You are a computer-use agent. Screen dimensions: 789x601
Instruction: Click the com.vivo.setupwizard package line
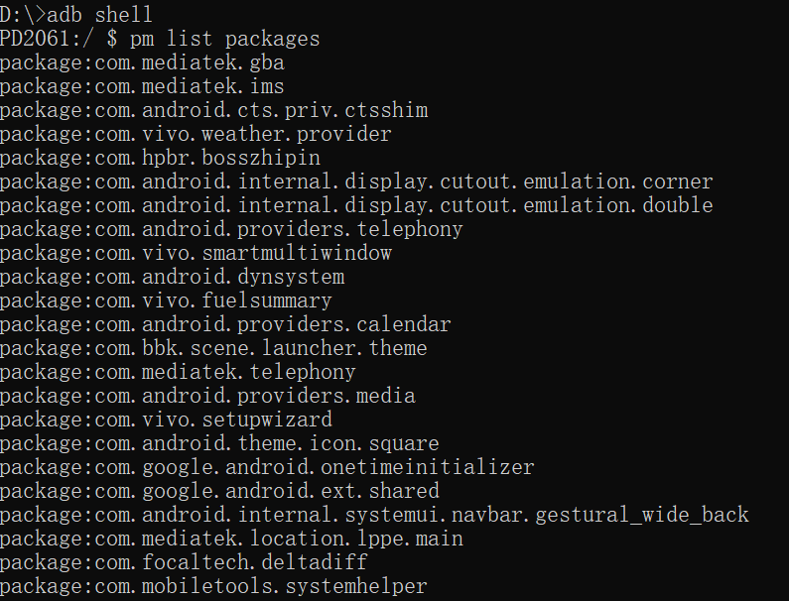click(x=166, y=420)
